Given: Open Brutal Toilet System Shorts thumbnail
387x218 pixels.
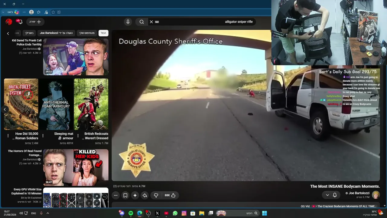Looking at the screenshot, I should click(21, 104).
